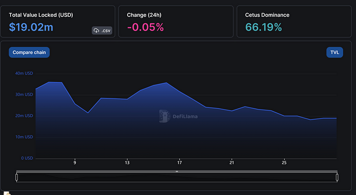
Task: Click day 9 on the x-axis
Action: tap(75, 162)
